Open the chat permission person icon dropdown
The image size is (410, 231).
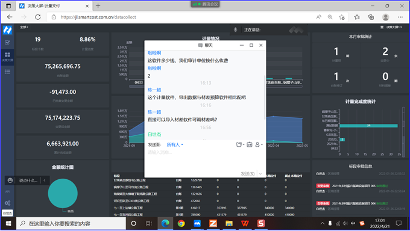pyautogui.click(x=259, y=144)
